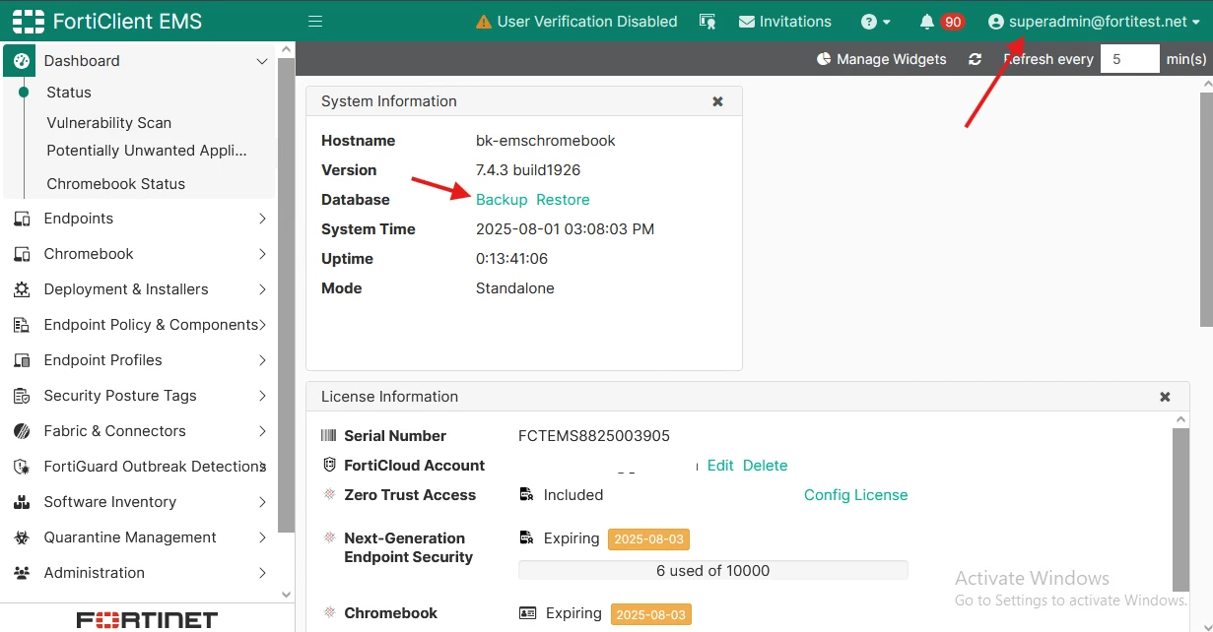Click the User Verification Disabled warning icon

pos(483,22)
